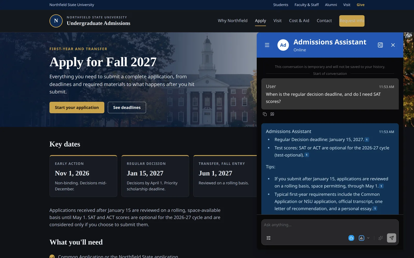Click Visit in the top utility bar

click(347, 5)
